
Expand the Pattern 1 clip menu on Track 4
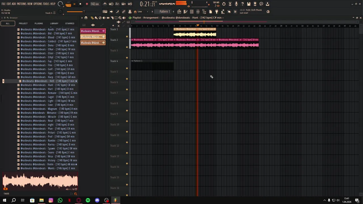[x=132, y=61]
